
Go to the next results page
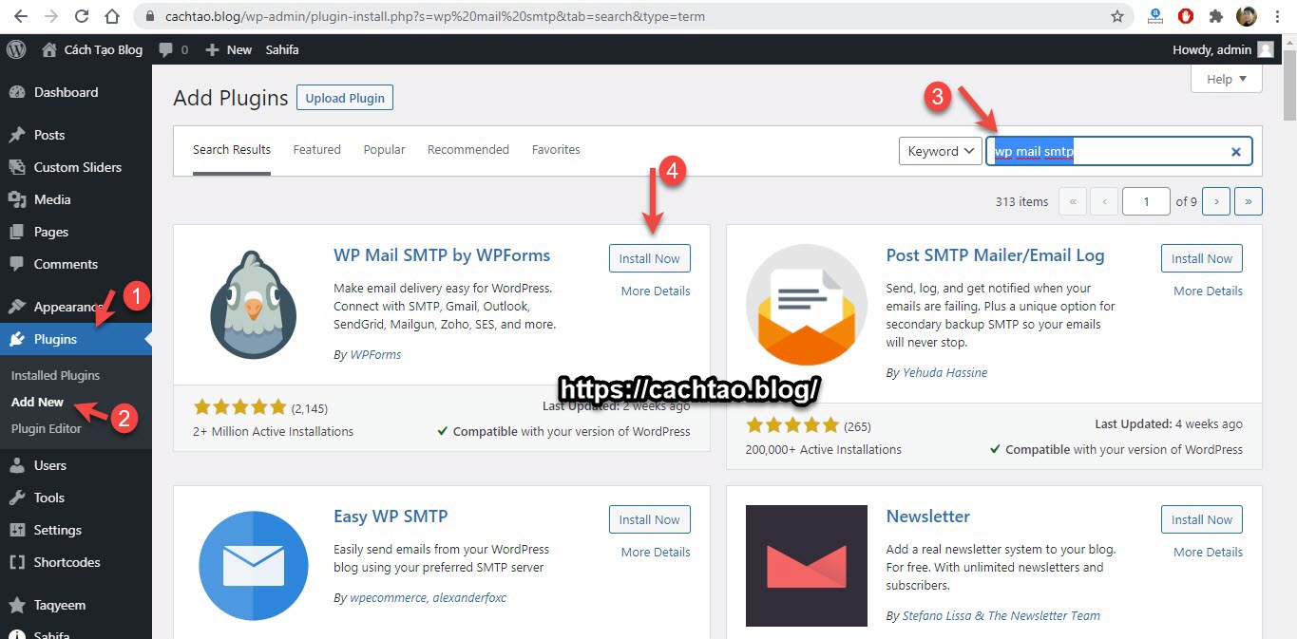[x=1216, y=201]
